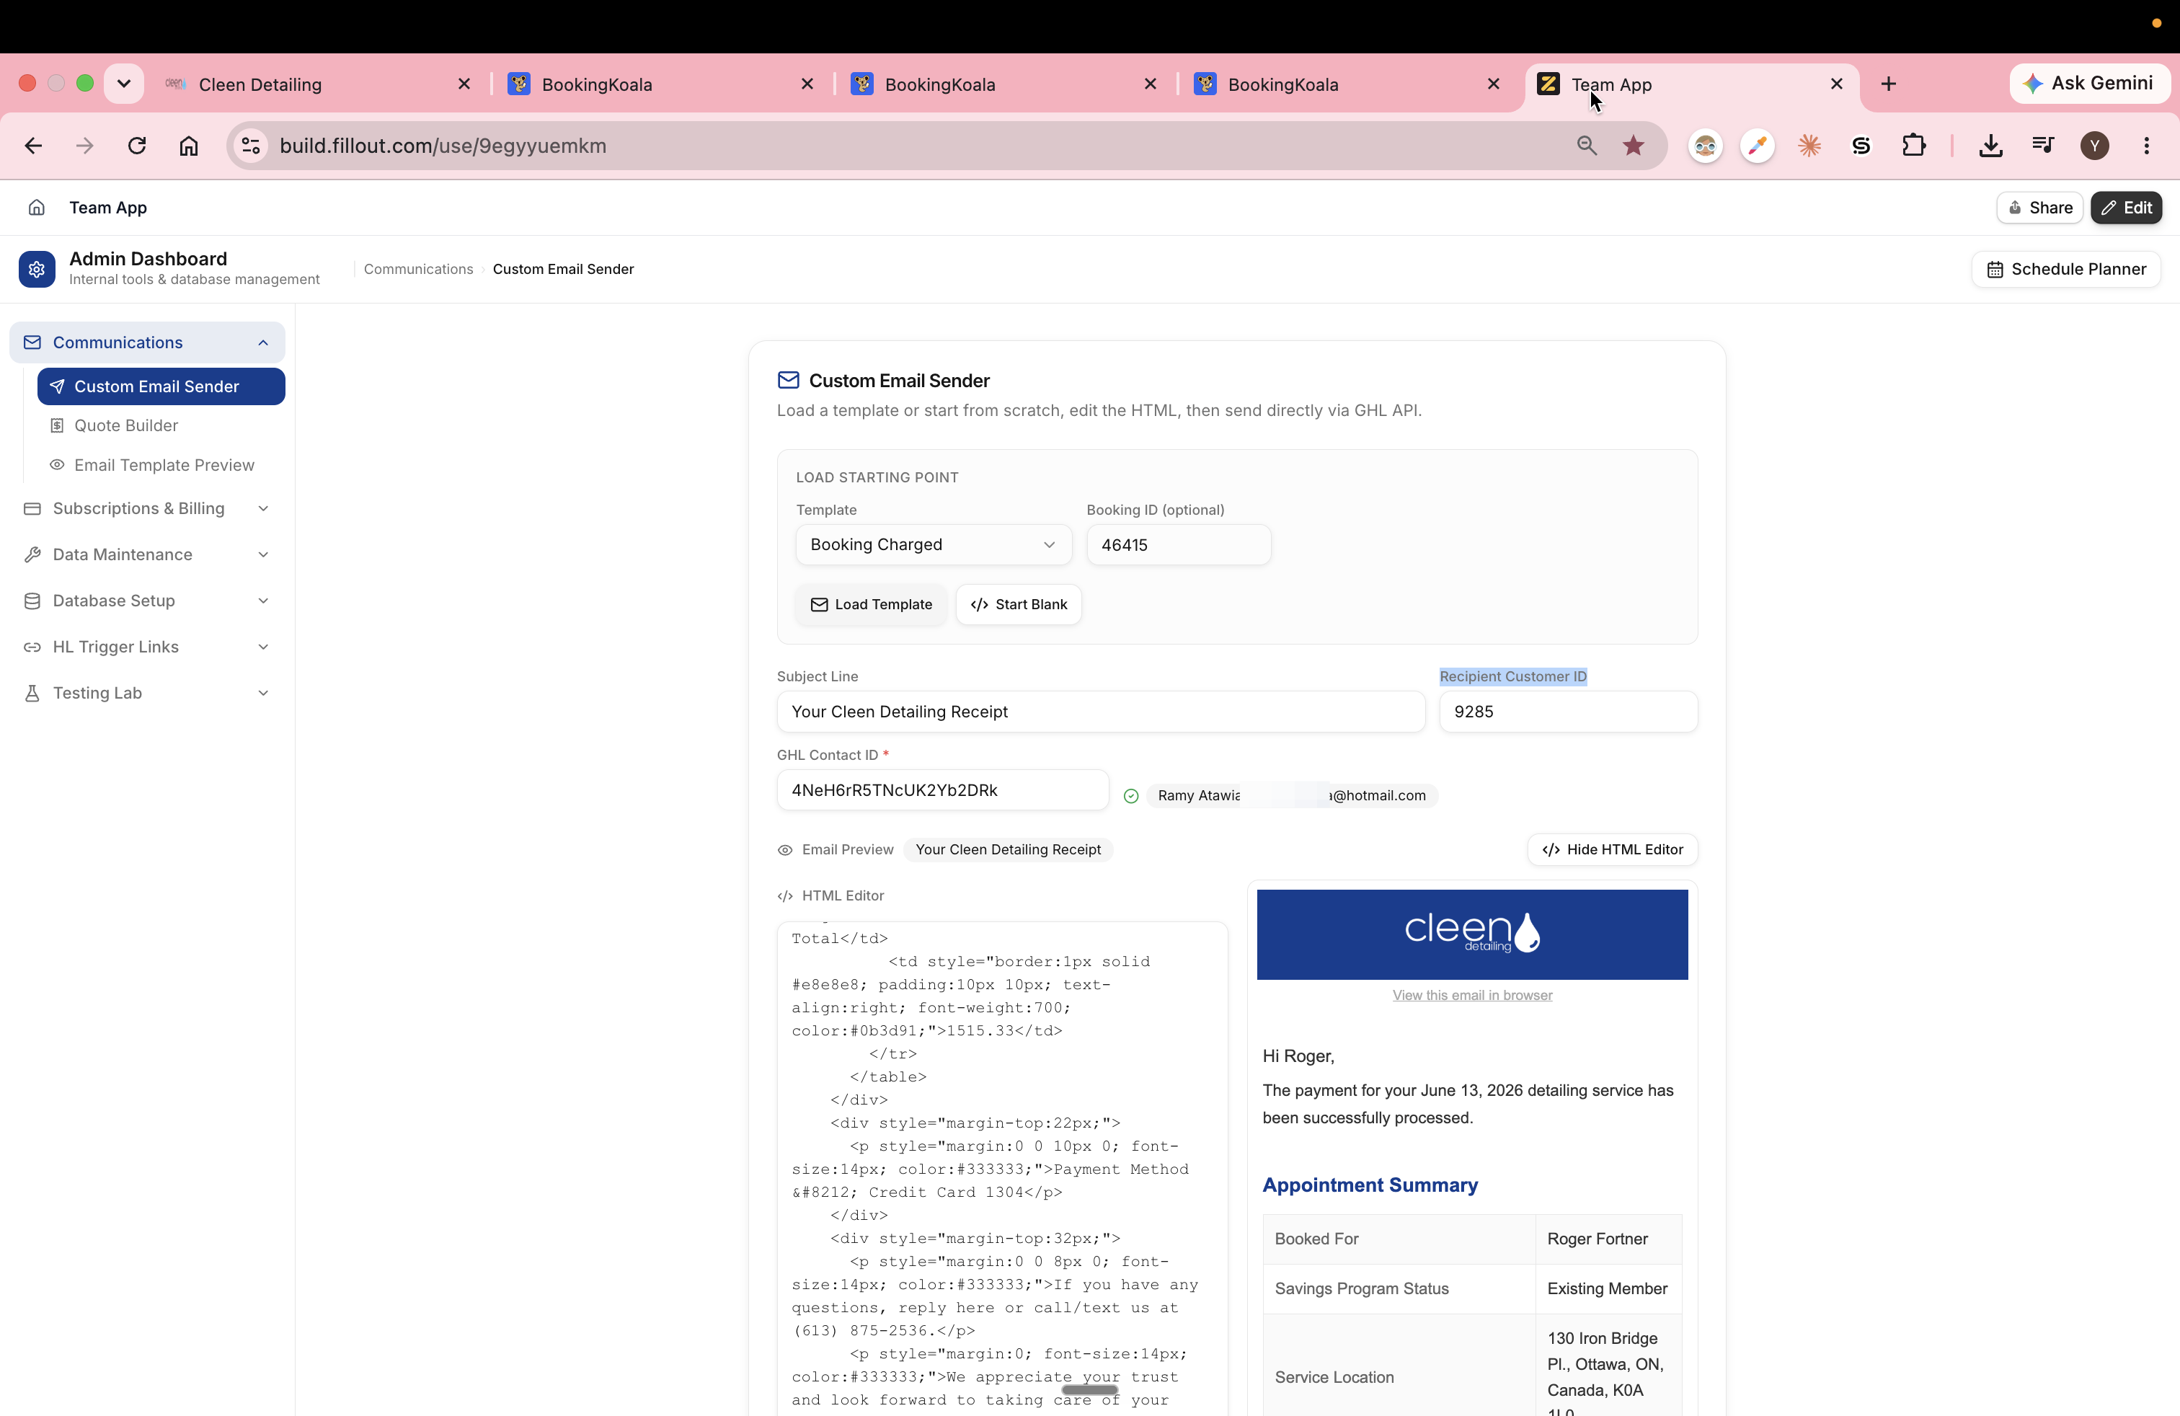Click the Subject Line input field

coord(1101,712)
